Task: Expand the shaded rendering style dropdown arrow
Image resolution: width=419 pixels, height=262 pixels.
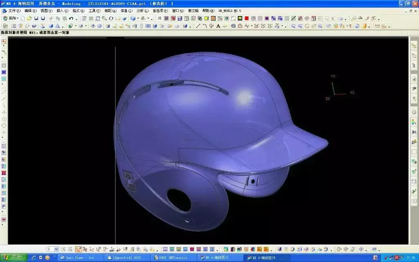Action: point(138,18)
